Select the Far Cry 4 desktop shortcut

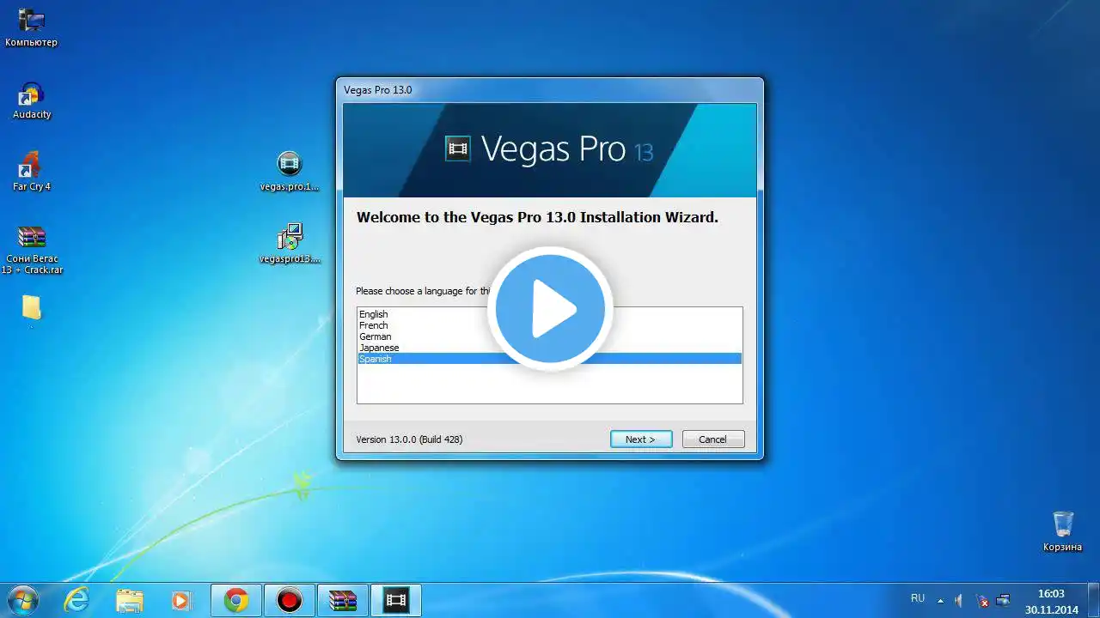point(32,172)
